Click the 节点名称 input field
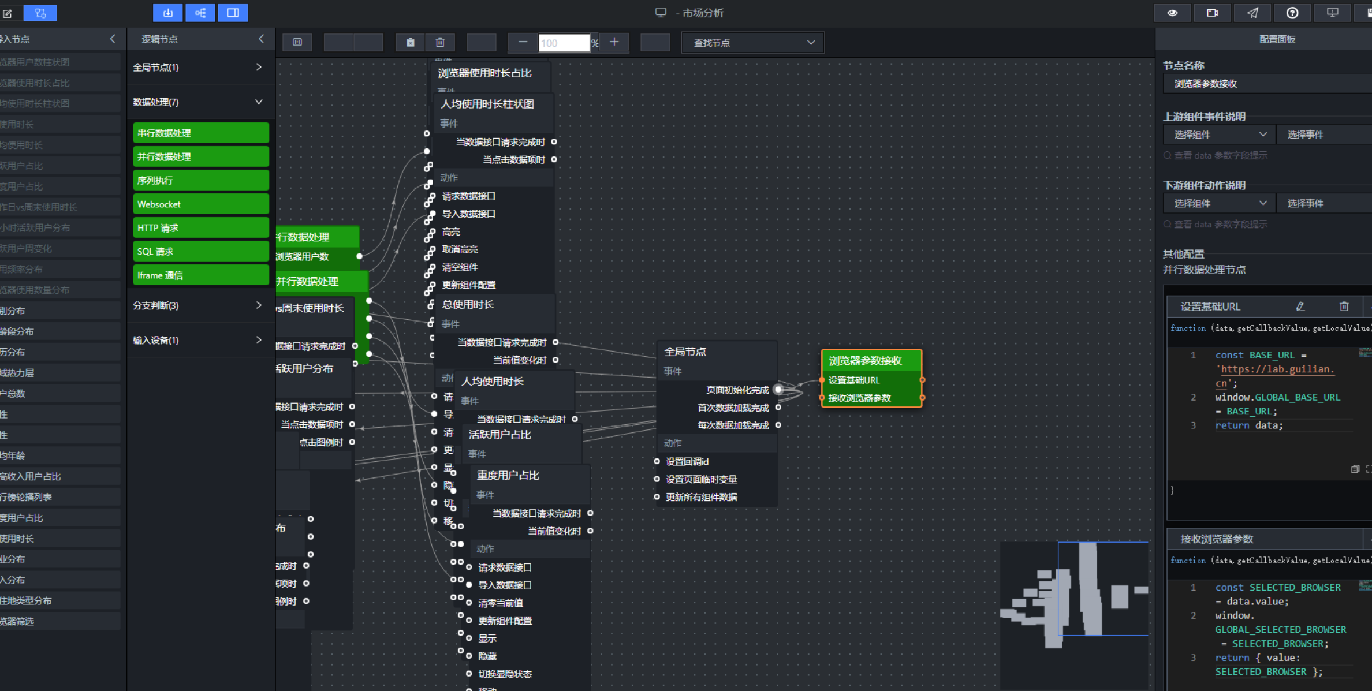Image resolution: width=1372 pixels, height=691 pixels. (x=1267, y=84)
